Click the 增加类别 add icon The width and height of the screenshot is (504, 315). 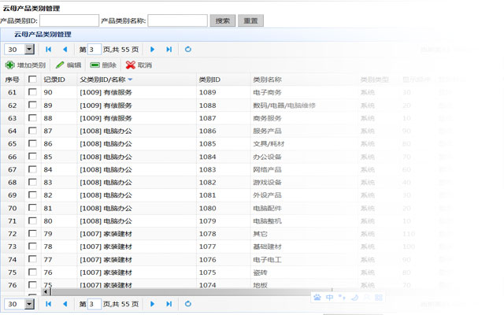tap(10, 65)
